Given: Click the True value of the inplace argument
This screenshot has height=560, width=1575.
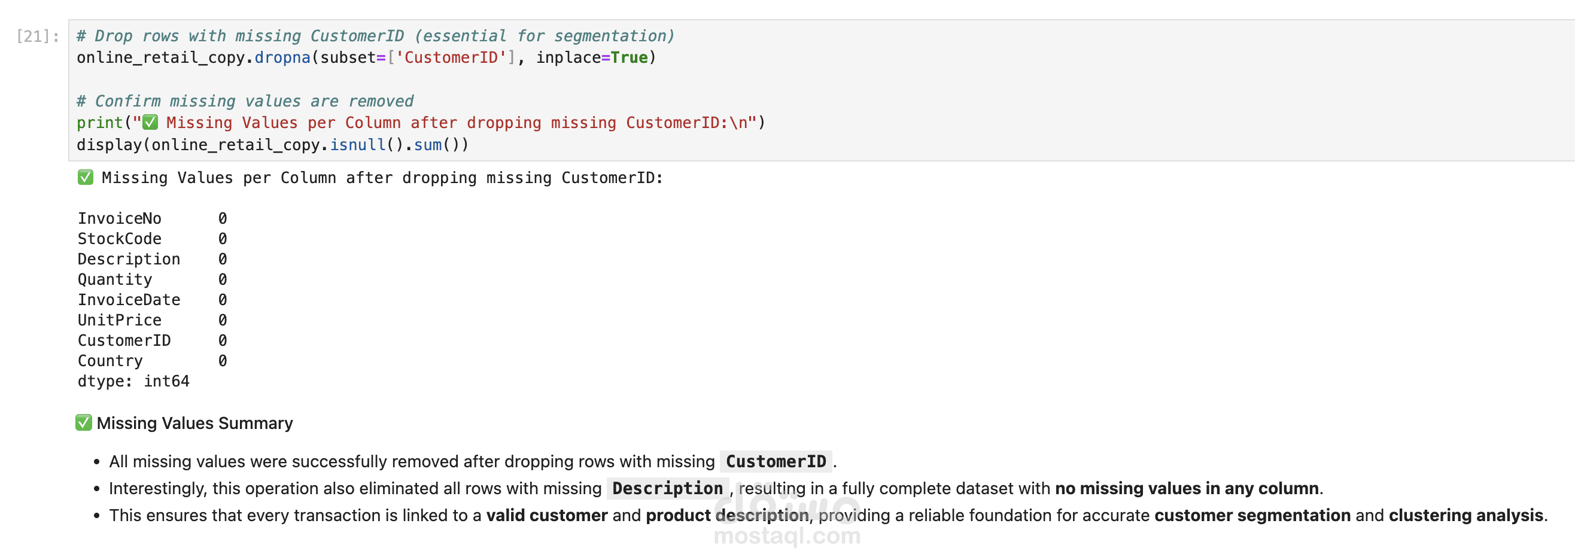Looking at the screenshot, I should tap(629, 58).
